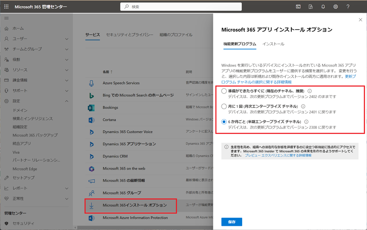The image size is (367, 230).
Task: Click the ユーザー person icon
Action: (x=6, y=39)
